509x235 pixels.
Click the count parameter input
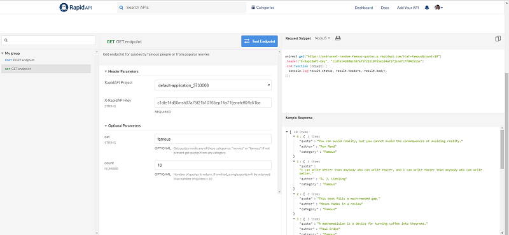pos(213,165)
